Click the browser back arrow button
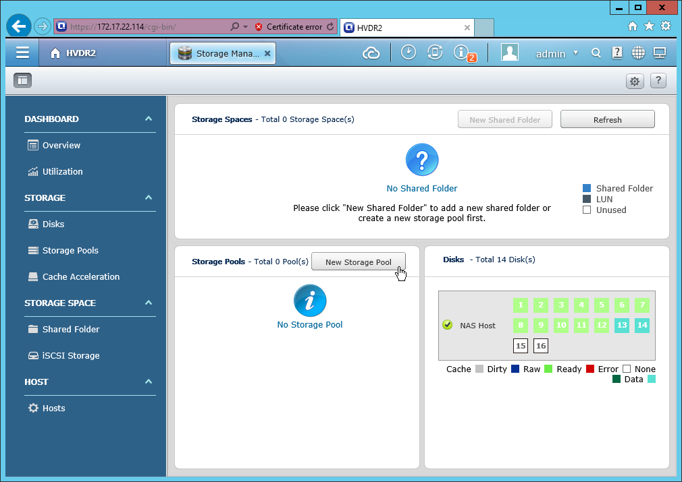This screenshot has height=482, width=682. (x=19, y=26)
